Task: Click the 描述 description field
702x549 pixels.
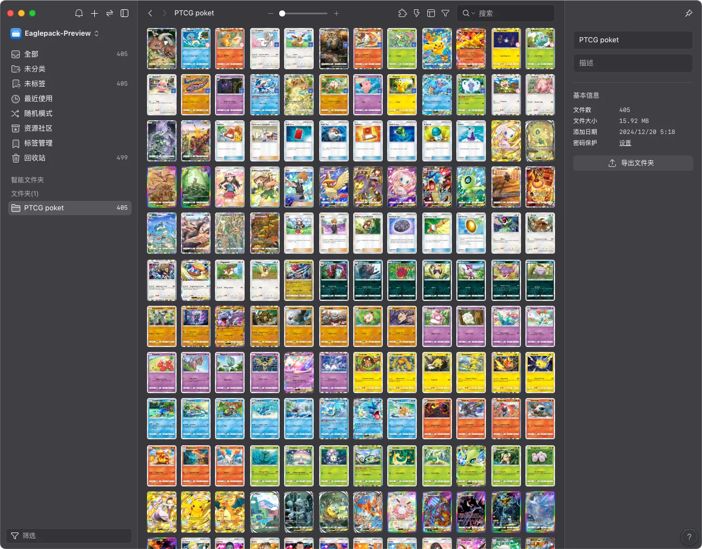Action: pos(633,63)
